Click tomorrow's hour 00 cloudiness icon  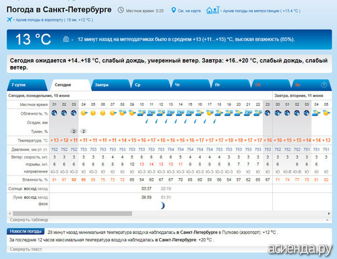[278, 113]
